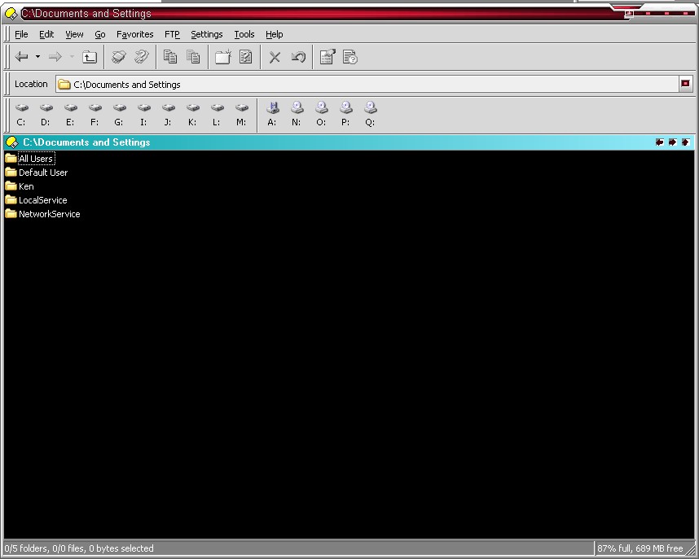Viewport: 699px width, 559px height.
Task: Click lister path header icon
Action: coord(11,142)
